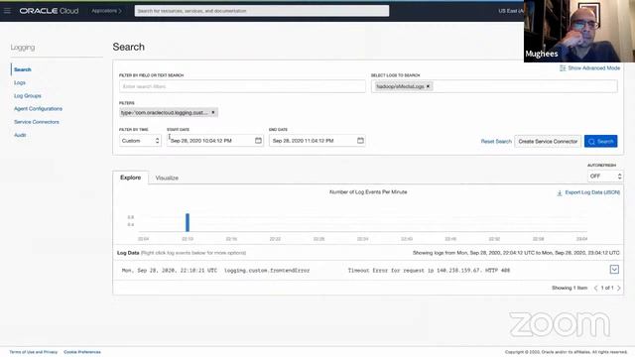Click the Start Date field
This screenshot has height=357, width=635.
tap(215, 141)
